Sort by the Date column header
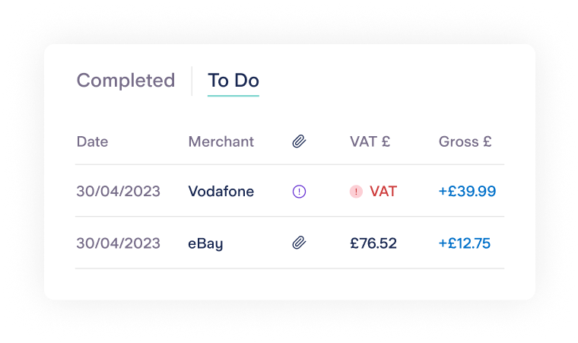 pyautogui.click(x=92, y=141)
